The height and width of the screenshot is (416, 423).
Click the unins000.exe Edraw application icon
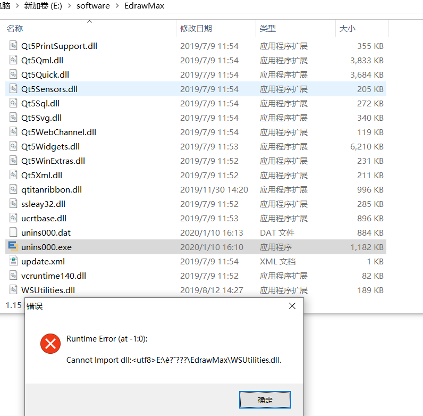pyautogui.click(x=13, y=246)
